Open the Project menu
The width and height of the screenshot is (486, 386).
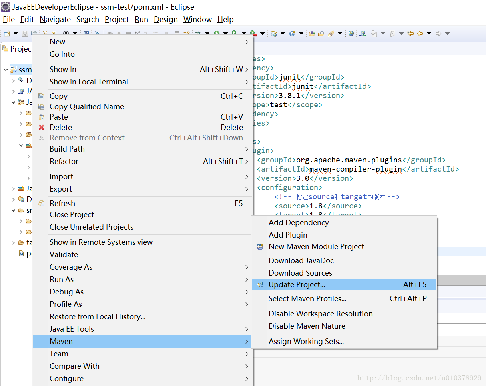click(117, 19)
